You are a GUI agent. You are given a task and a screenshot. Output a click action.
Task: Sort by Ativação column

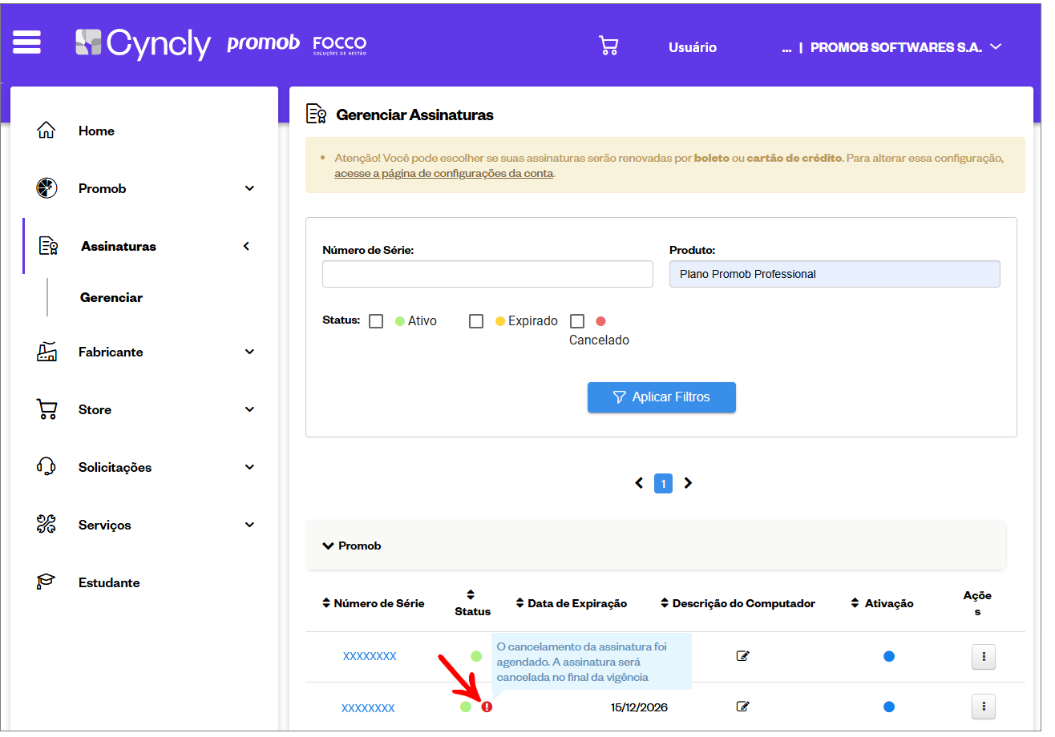coord(882,603)
